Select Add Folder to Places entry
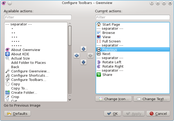 pyautogui.click(x=28, y=63)
